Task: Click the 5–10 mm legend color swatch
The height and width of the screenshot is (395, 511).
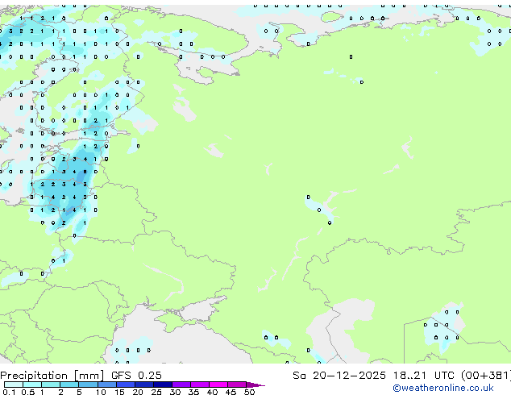Action: [x=88, y=385]
